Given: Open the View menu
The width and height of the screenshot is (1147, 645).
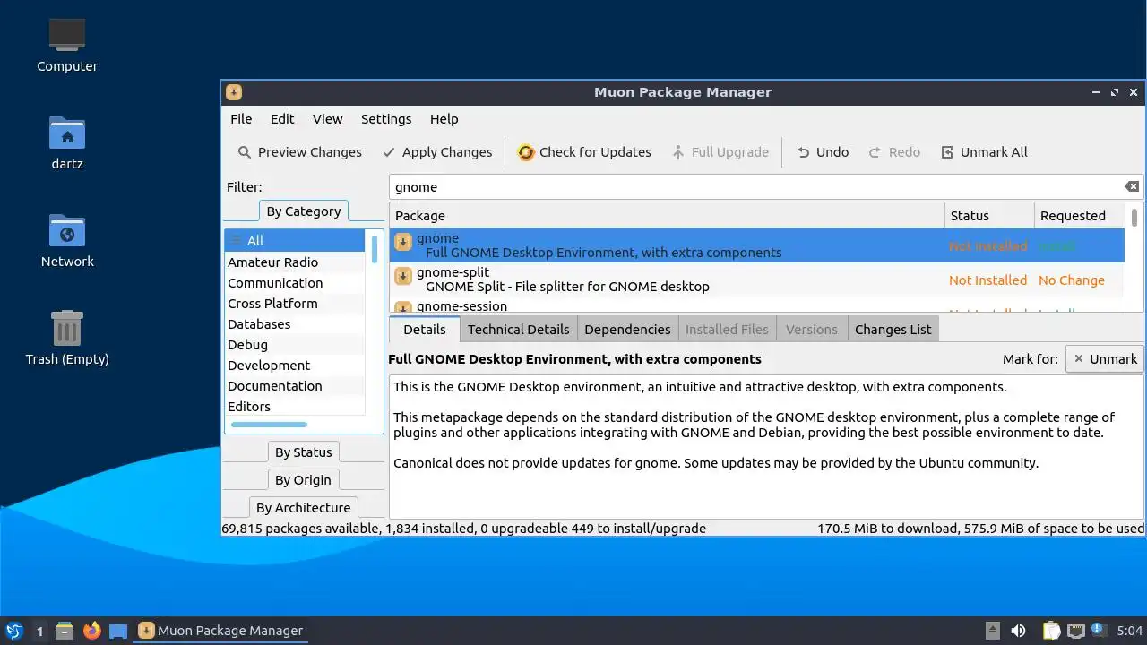Looking at the screenshot, I should [x=327, y=119].
